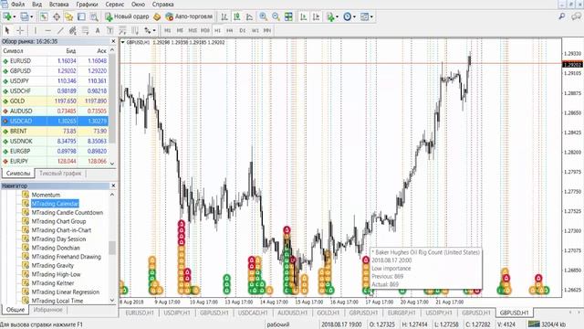Open the Templates icon

[365, 16]
